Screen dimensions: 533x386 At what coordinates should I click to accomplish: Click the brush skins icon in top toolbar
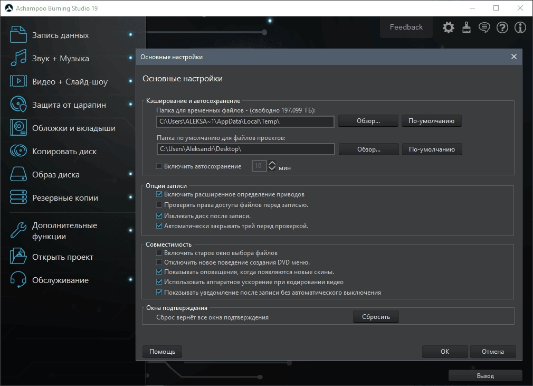click(467, 27)
